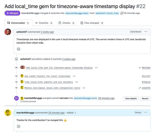
Task: Open the edited history dropdown arrow
Action: click(x=75, y=113)
